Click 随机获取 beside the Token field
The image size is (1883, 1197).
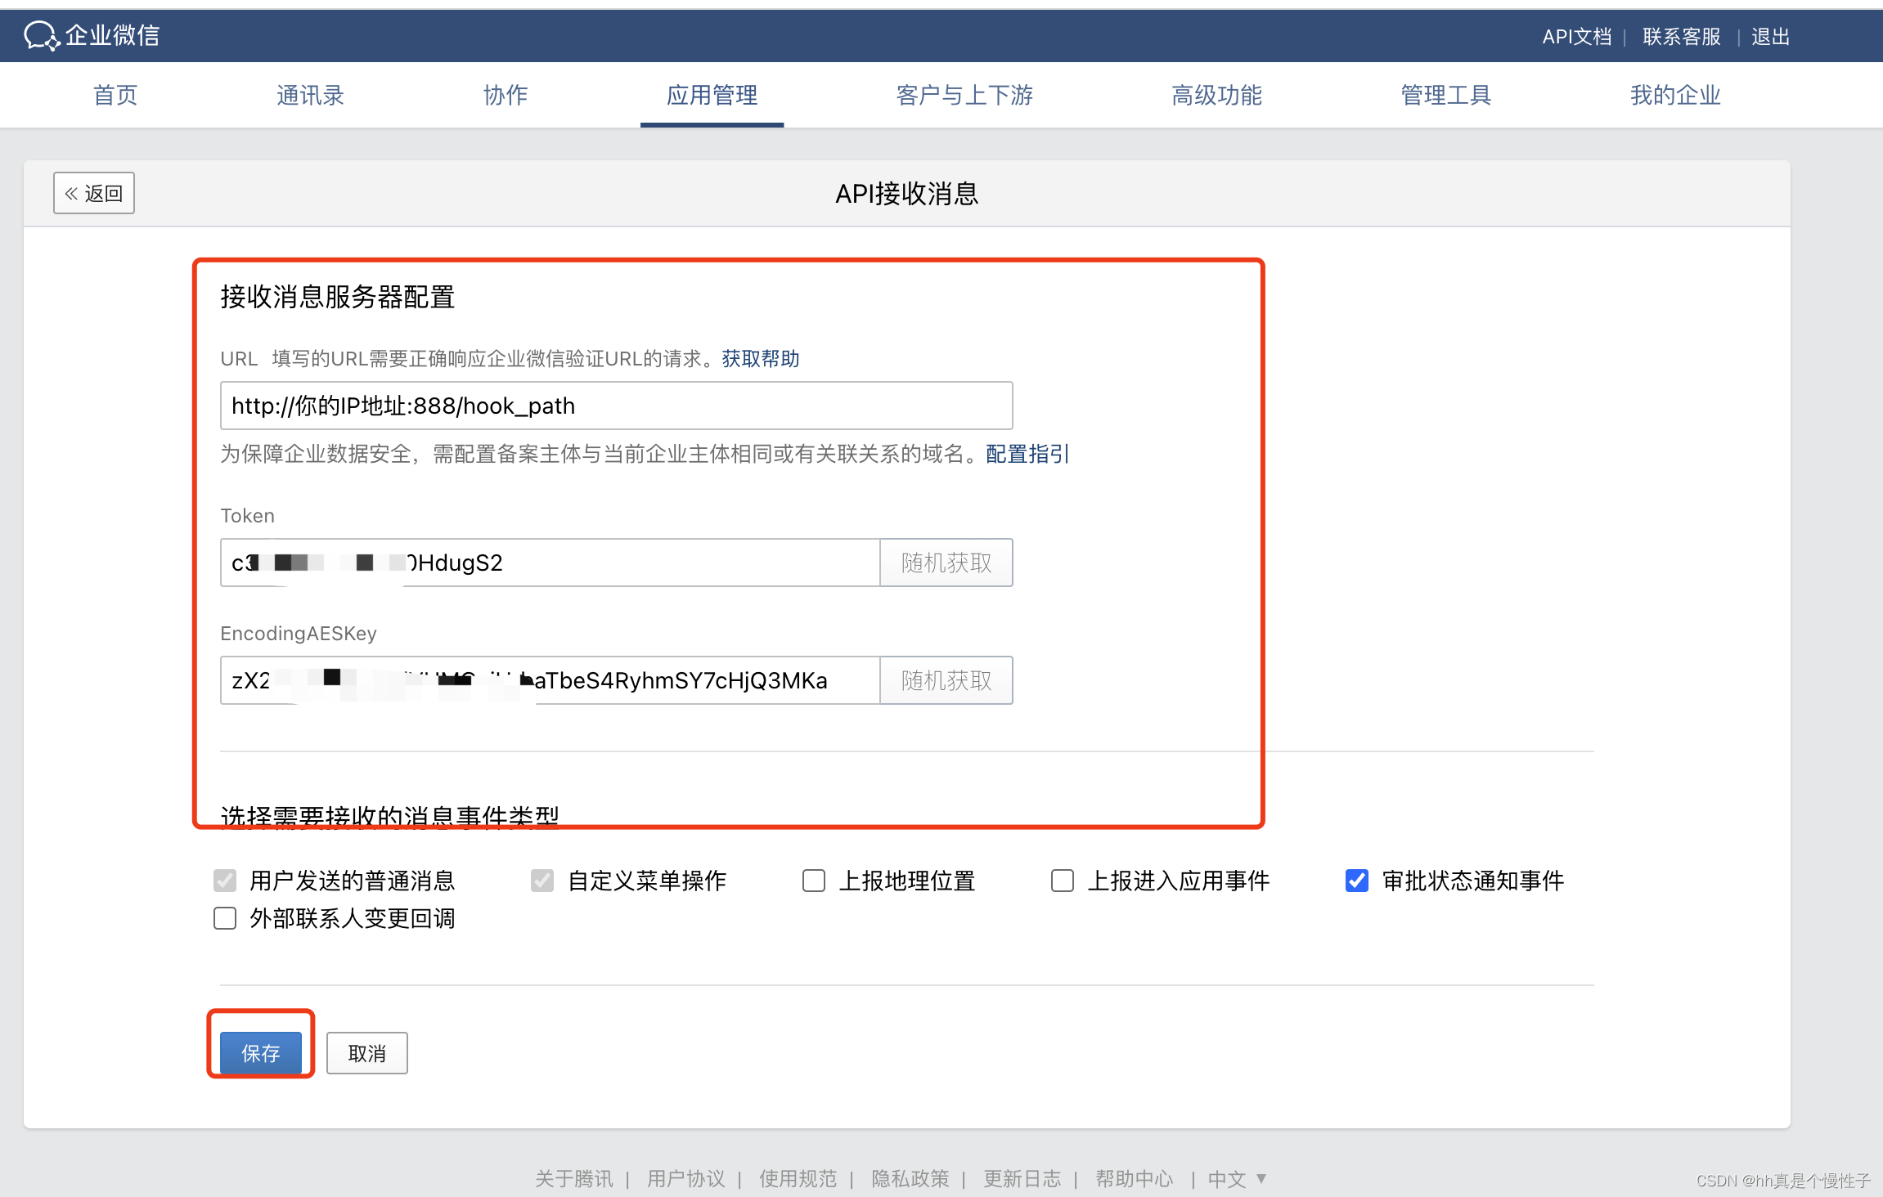click(946, 563)
